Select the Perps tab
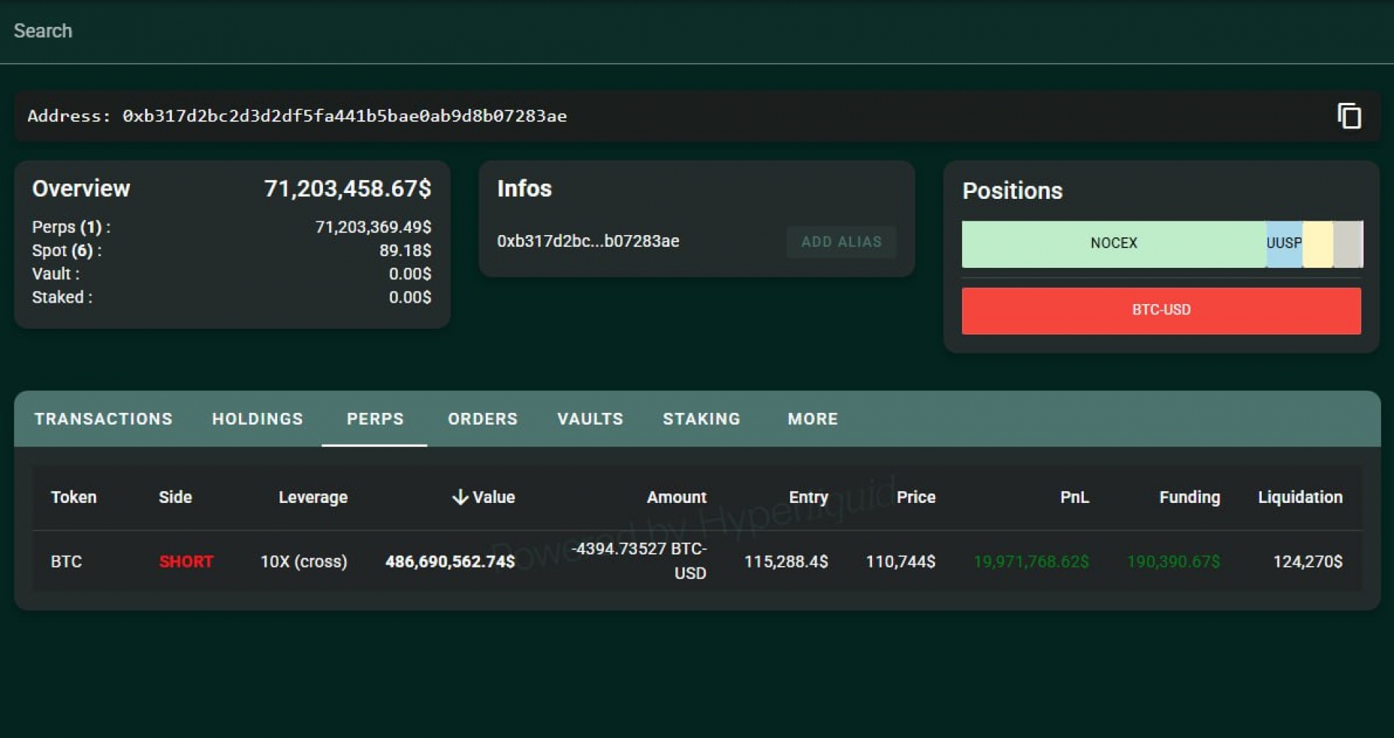 (x=375, y=419)
